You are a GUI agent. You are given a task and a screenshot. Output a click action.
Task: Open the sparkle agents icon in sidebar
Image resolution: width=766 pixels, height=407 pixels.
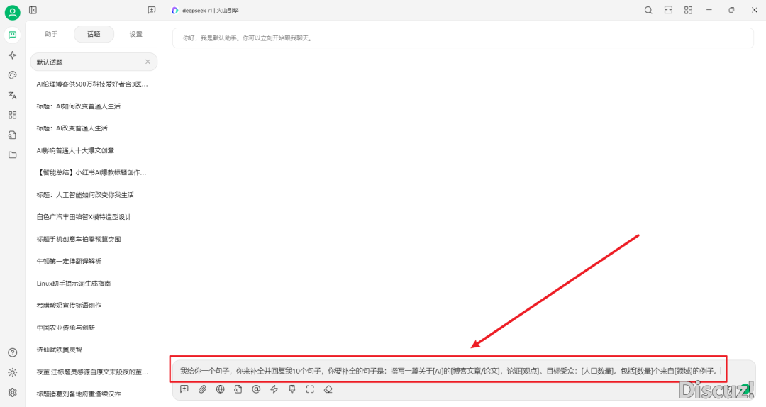12,55
